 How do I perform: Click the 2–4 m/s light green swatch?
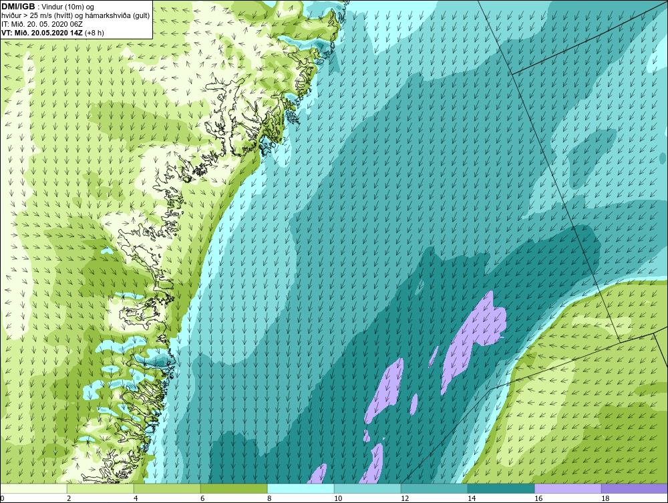tap(101, 488)
